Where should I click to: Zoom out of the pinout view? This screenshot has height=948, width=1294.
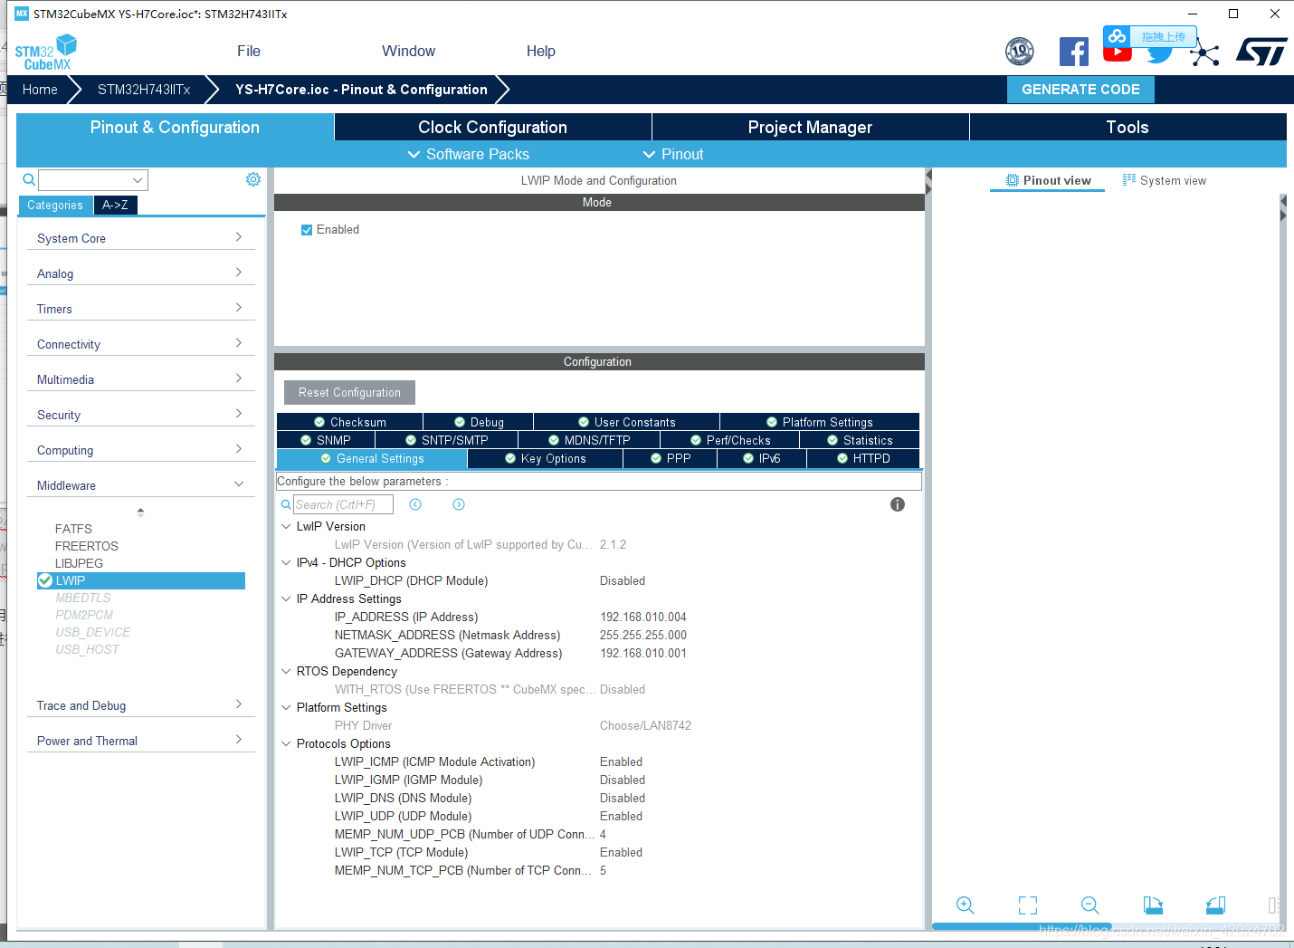tap(1090, 905)
